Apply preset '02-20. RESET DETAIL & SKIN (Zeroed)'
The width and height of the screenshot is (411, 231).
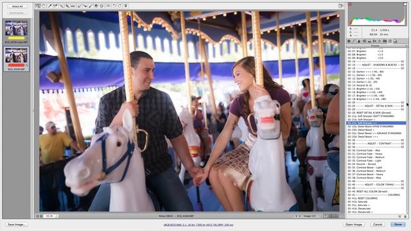pos(376,113)
